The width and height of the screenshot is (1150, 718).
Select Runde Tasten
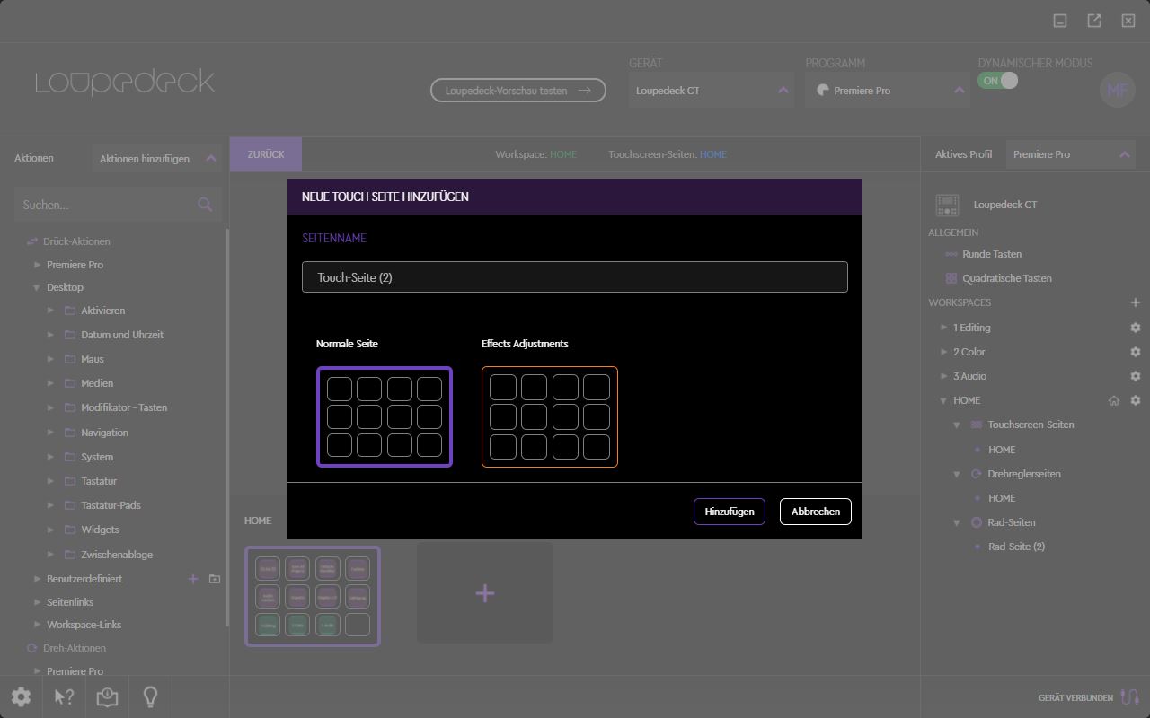992,254
